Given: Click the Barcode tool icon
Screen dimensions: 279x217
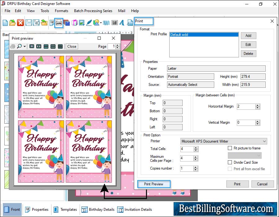Looking at the screenshot, I should 114,23.
